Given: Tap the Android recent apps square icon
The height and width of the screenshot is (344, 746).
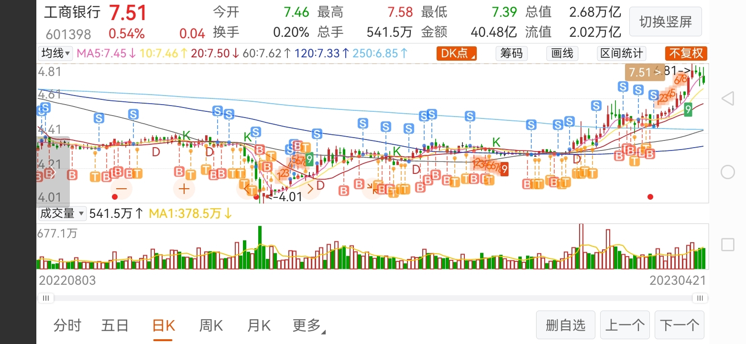Looking at the screenshot, I should (727, 245).
